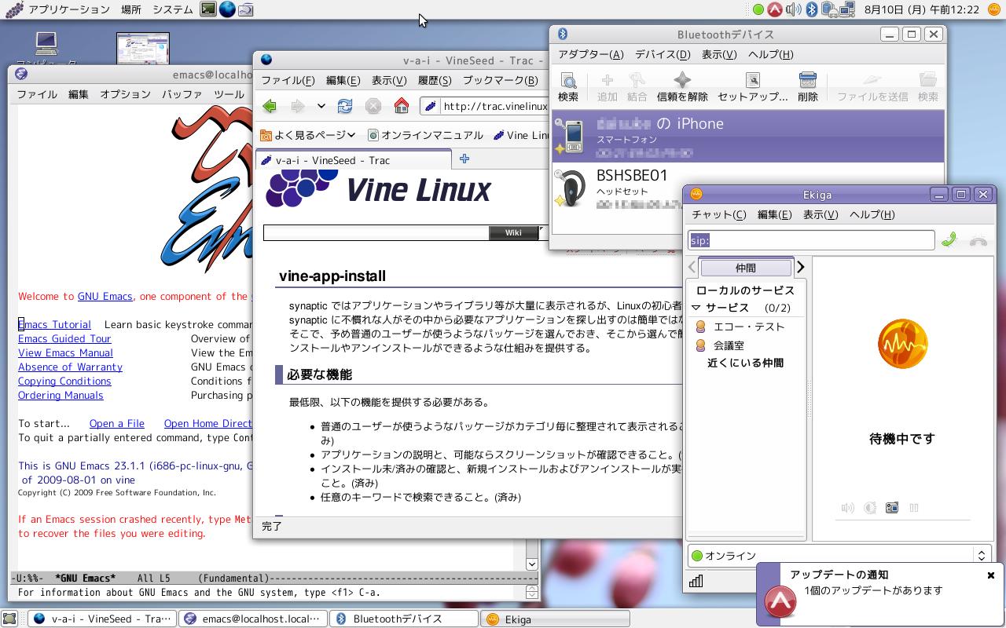
Task: Open the オンライン status dropdown in Ekiga
Action: point(838,555)
